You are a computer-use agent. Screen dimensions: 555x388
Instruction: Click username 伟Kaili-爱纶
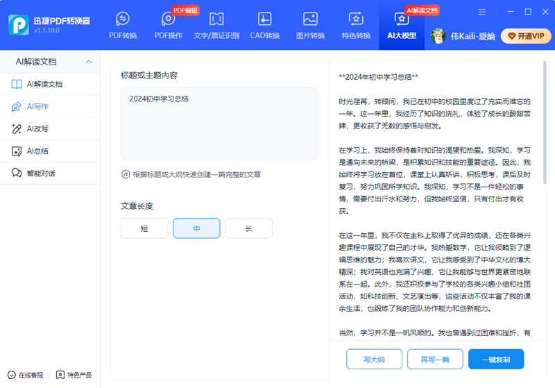point(472,36)
